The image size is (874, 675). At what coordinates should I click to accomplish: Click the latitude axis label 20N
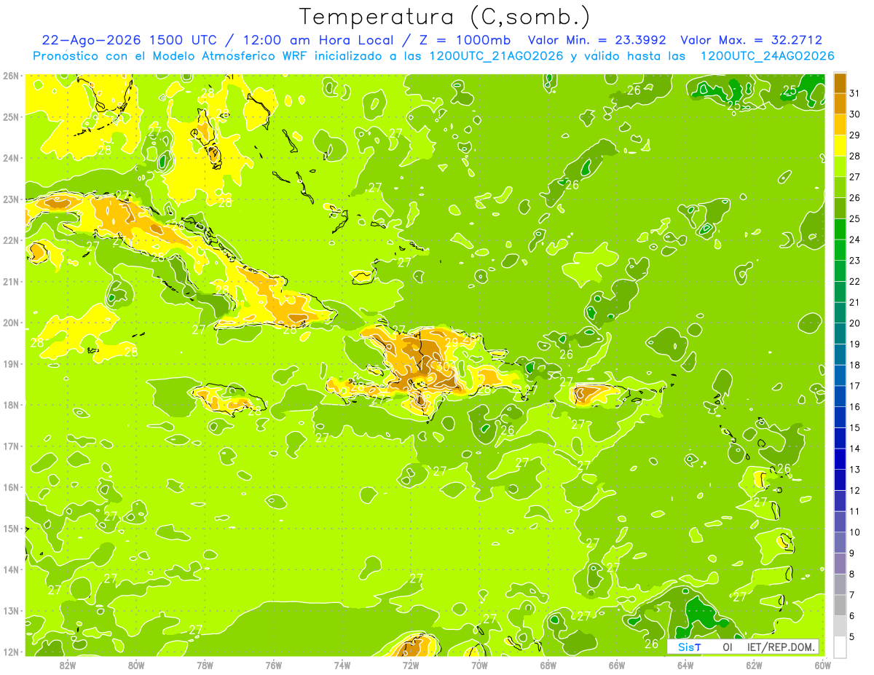click(x=10, y=323)
